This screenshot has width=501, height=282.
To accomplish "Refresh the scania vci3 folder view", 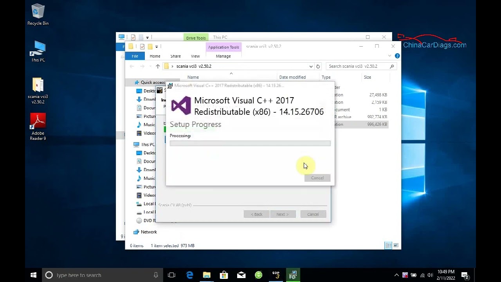I will pyautogui.click(x=318, y=66).
